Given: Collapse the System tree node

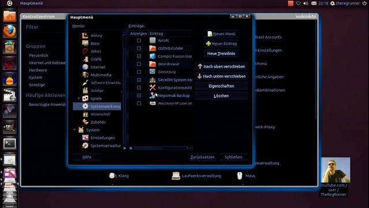Looking at the screenshot, I should coord(74,129).
